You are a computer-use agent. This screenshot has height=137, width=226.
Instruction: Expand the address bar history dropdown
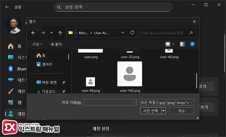[x=123, y=33]
